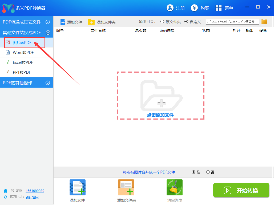Open the 访问官网 website link
The height and width of the screenshot is (205, 274).
[x=32, y=197]
